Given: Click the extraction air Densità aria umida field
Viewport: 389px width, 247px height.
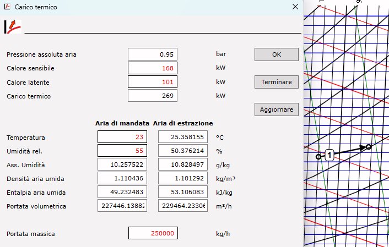Looking at the screenshot, I should click(x=182, y=178).
